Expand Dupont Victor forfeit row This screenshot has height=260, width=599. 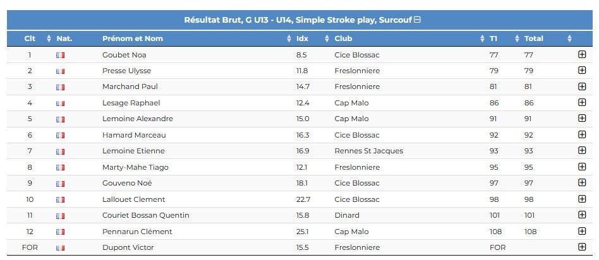click(582, 247)
